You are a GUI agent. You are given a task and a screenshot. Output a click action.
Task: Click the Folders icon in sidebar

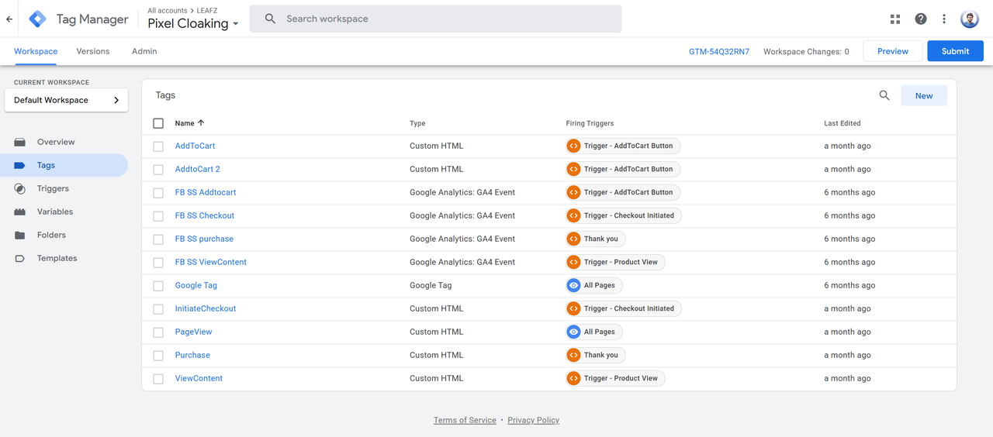pyautogui.click(x=20, y=235)
